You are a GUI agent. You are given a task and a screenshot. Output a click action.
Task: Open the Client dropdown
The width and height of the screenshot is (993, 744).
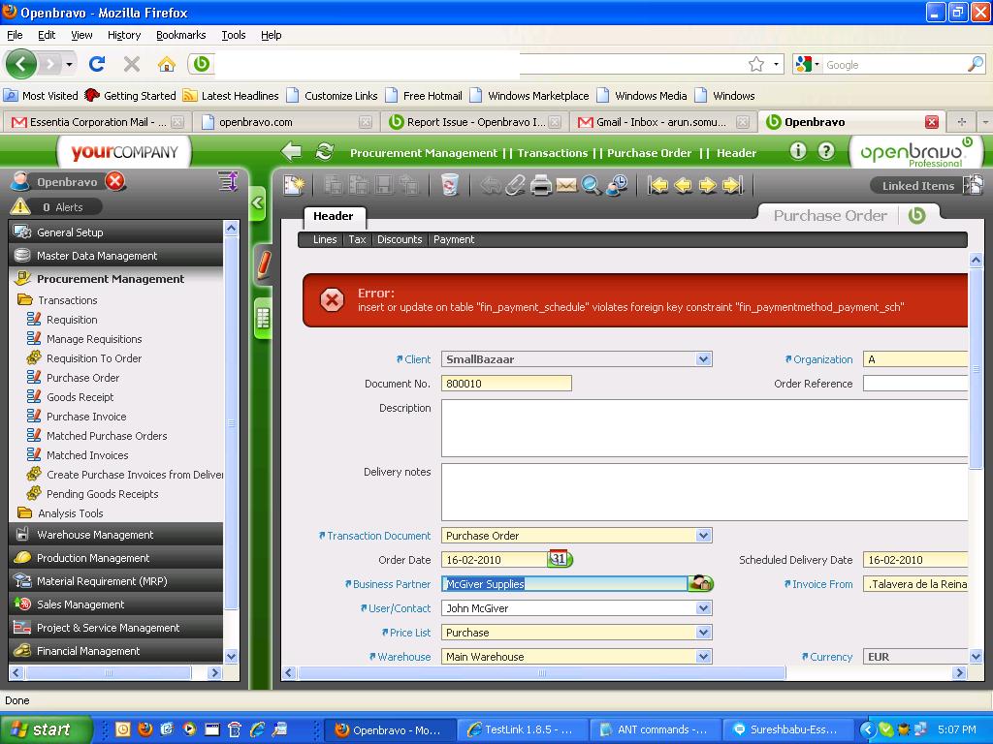pos(703,359)
